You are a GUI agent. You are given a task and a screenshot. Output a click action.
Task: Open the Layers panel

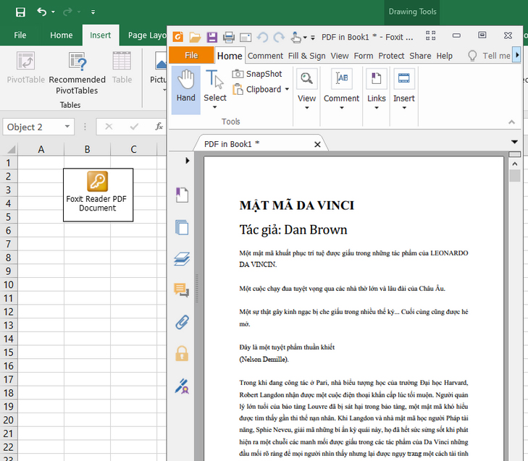point(183,259)
